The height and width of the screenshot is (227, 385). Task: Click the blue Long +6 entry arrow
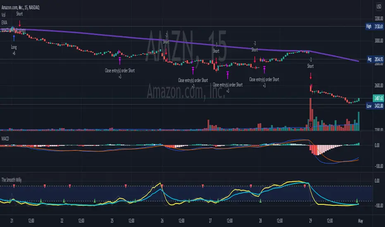14,38
